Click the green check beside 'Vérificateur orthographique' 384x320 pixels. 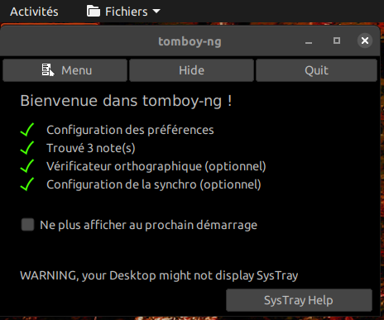(27, 166)
